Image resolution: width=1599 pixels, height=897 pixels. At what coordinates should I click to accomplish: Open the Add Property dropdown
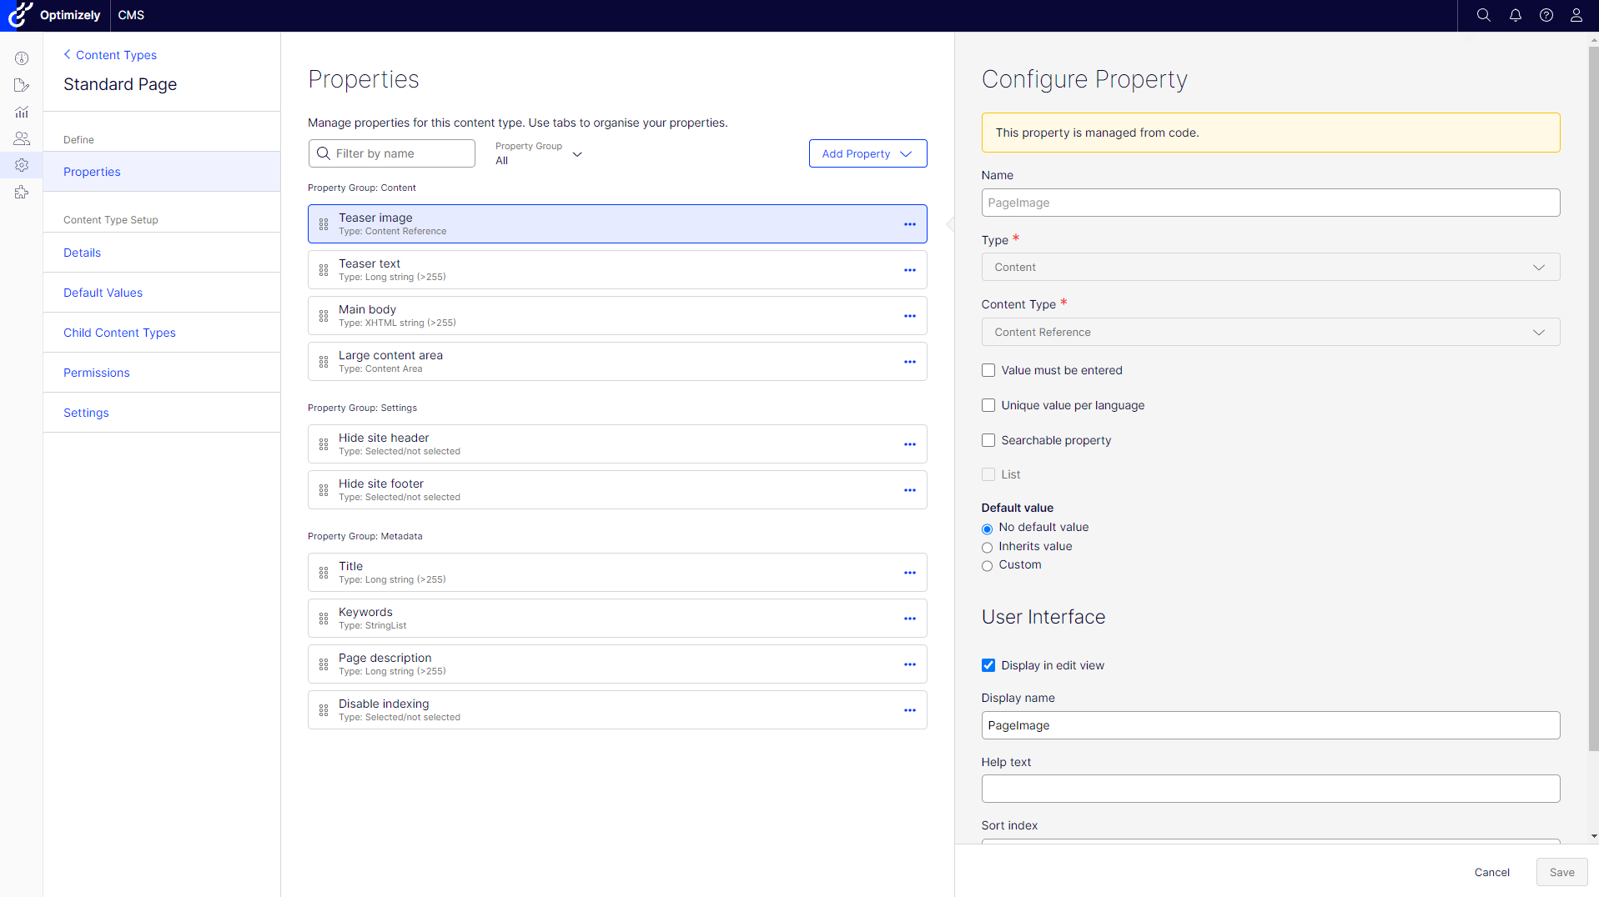click(867, 153)
